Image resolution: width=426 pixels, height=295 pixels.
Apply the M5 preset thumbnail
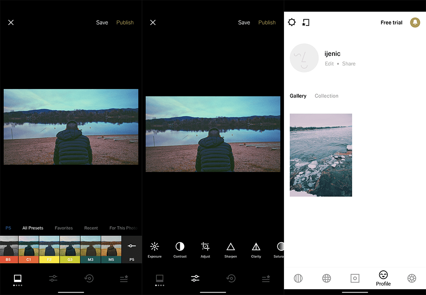pos(111,250)
